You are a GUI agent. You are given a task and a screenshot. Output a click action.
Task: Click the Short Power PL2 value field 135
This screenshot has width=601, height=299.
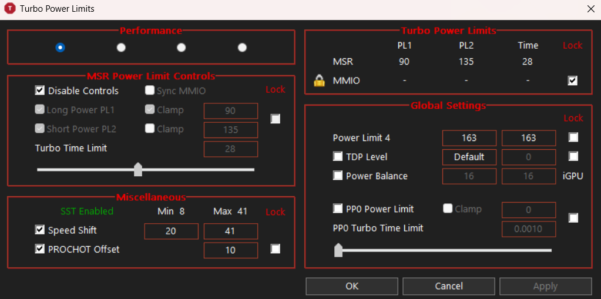click(x=231, y=130)
